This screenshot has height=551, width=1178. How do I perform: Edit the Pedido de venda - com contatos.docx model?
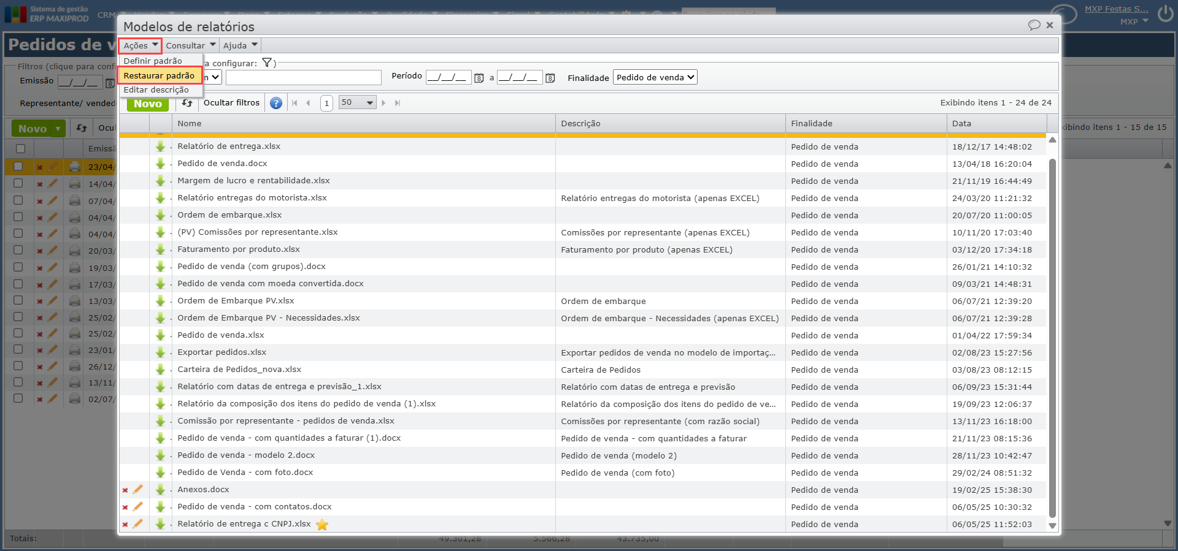138,507
